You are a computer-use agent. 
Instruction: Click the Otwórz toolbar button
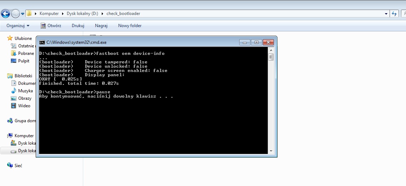coord(51,26)
